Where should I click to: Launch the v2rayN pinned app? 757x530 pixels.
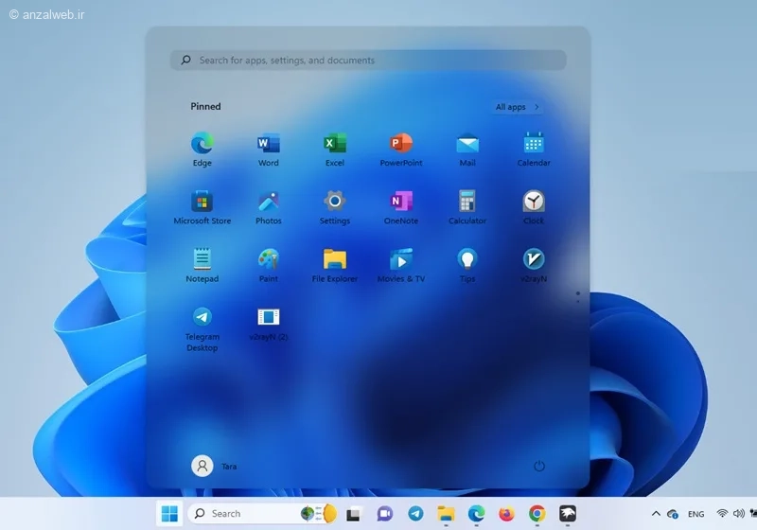coord(534,266)
